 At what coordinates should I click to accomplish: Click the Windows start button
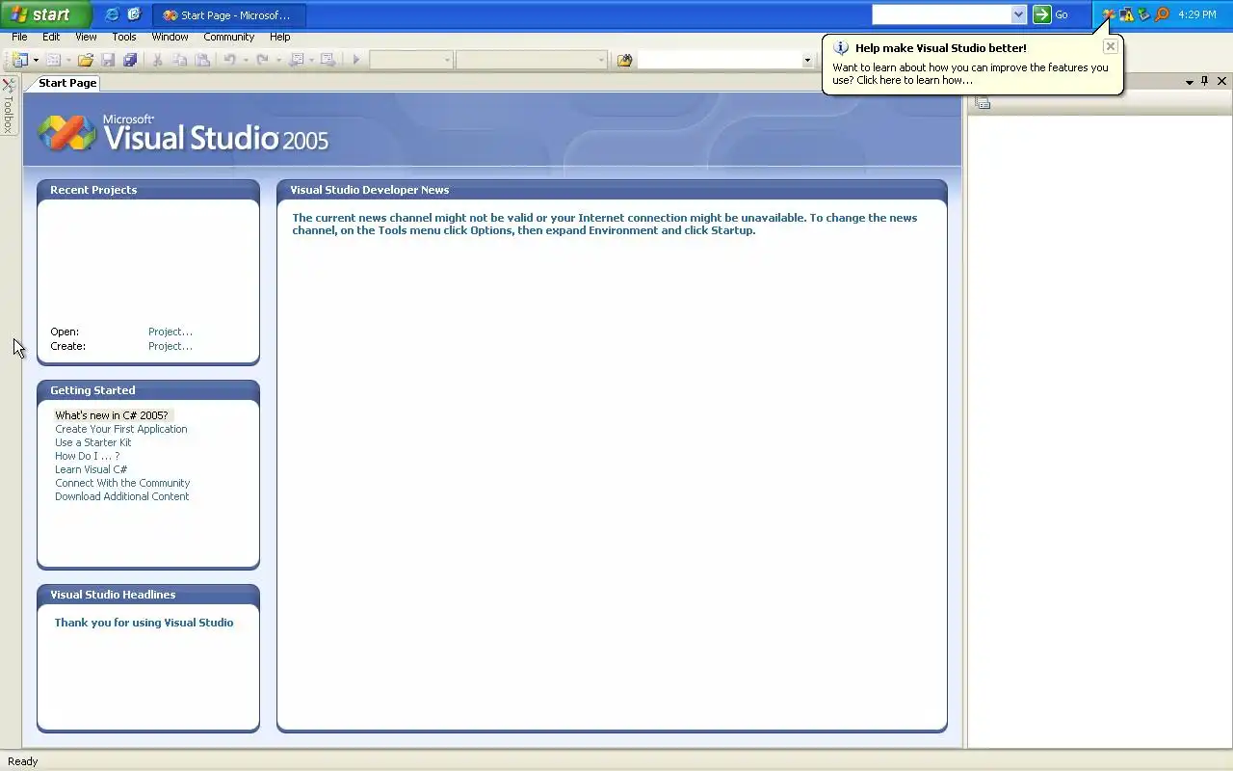click(x=45, y=14)
